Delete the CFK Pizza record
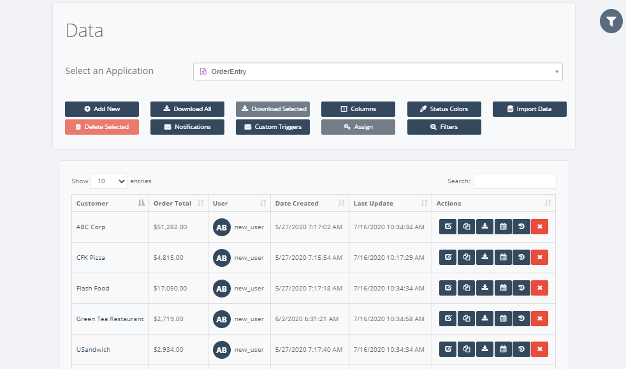Viewport: 626px width, 369px height. 540,257
